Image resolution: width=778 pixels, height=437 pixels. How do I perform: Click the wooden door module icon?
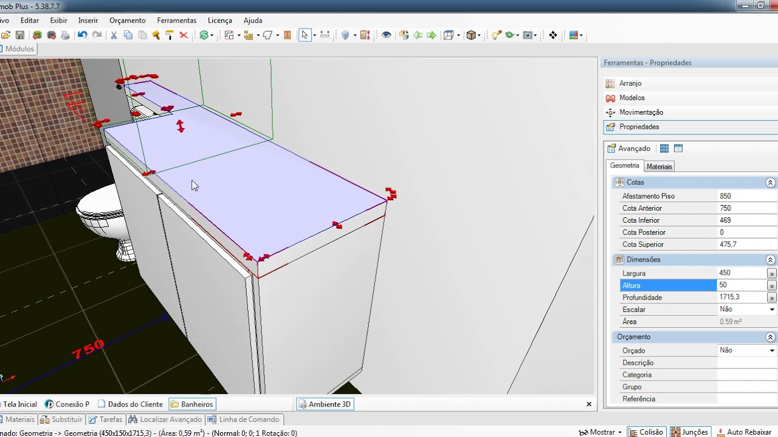click(287, 35)
